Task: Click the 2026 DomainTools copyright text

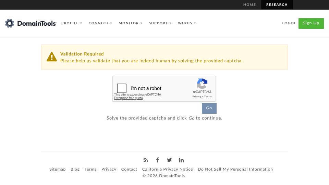Action: (x=164, y=176)
